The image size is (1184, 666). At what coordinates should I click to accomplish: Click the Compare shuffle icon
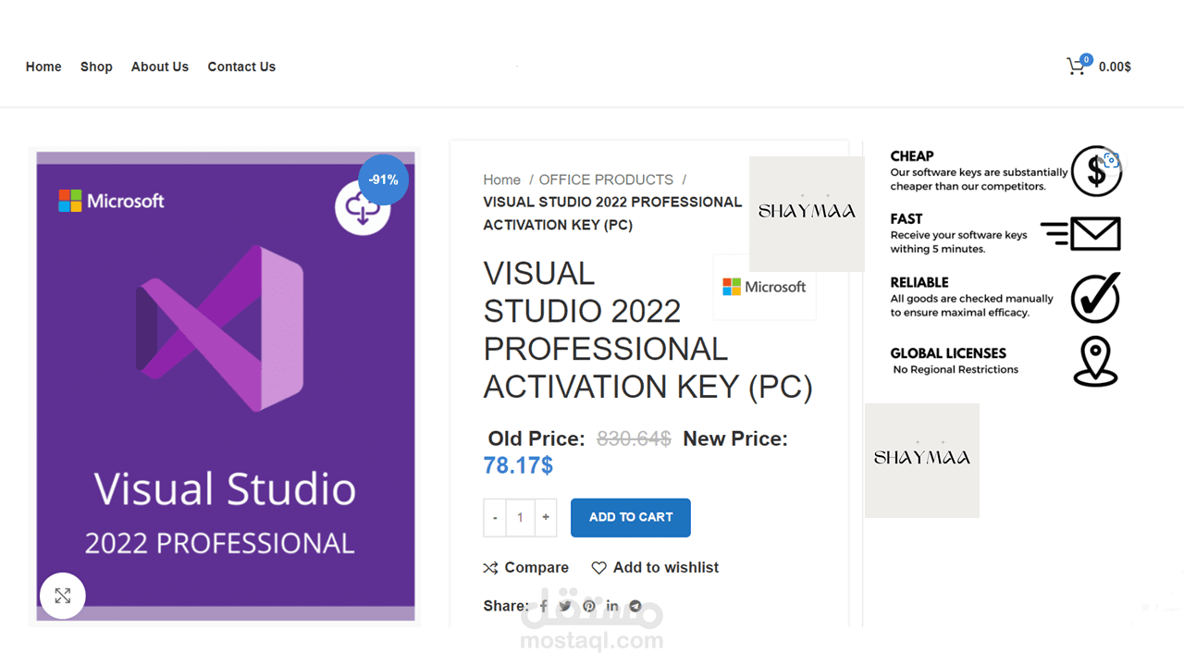click(491, 568)
